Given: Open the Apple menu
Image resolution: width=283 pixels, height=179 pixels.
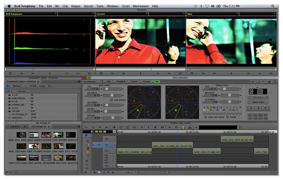Looking at the screenshot, I should tap(9, 6).
